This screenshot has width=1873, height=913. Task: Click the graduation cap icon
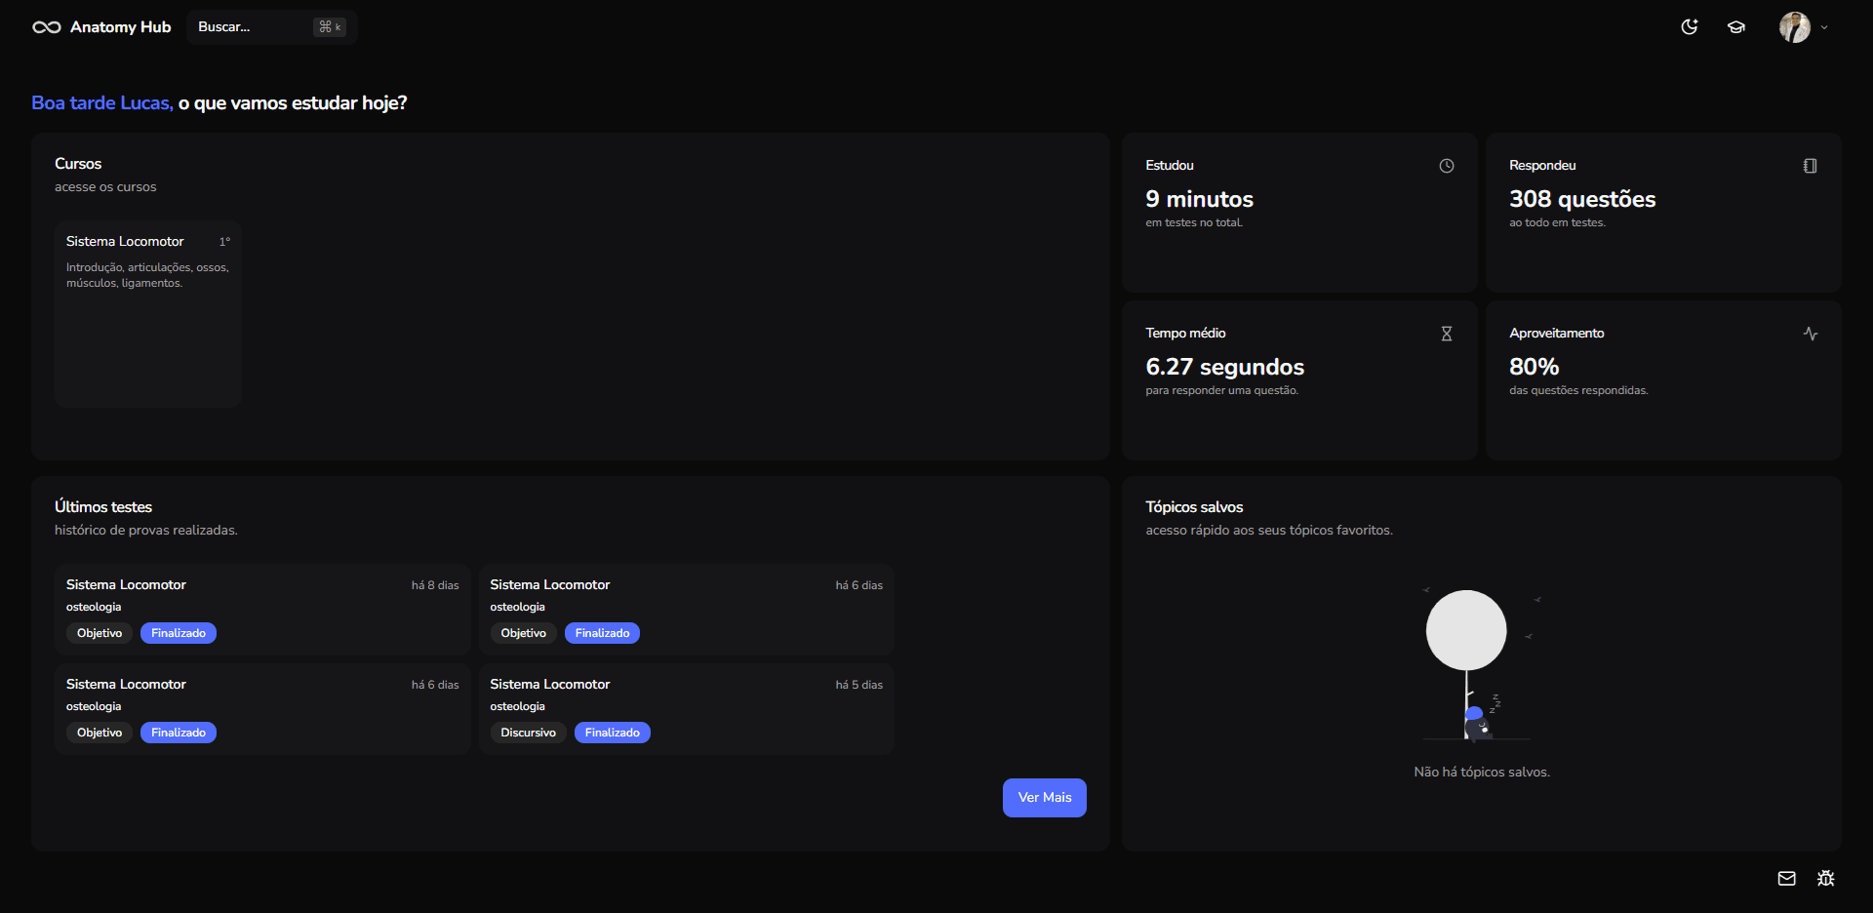[x=1736, y=27]
